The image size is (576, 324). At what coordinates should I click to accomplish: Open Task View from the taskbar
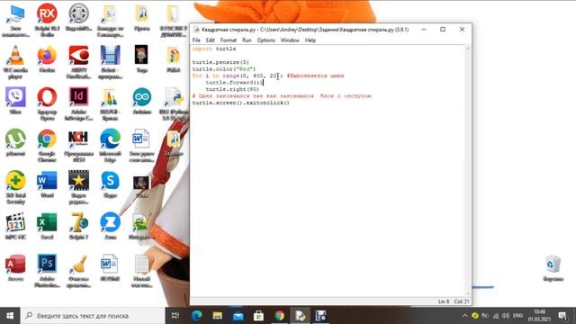(175, 316)
